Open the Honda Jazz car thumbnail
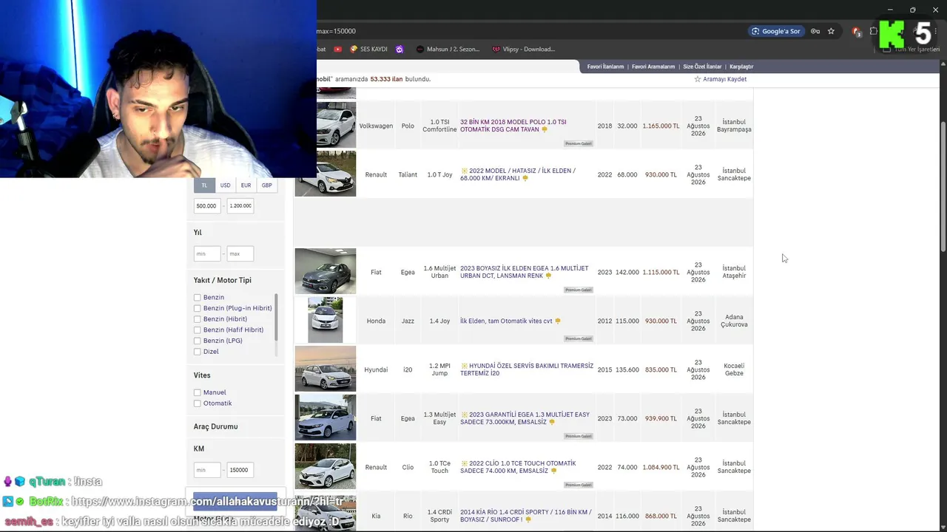The height and width of the screenshot is (532, 947). [326, 320]
